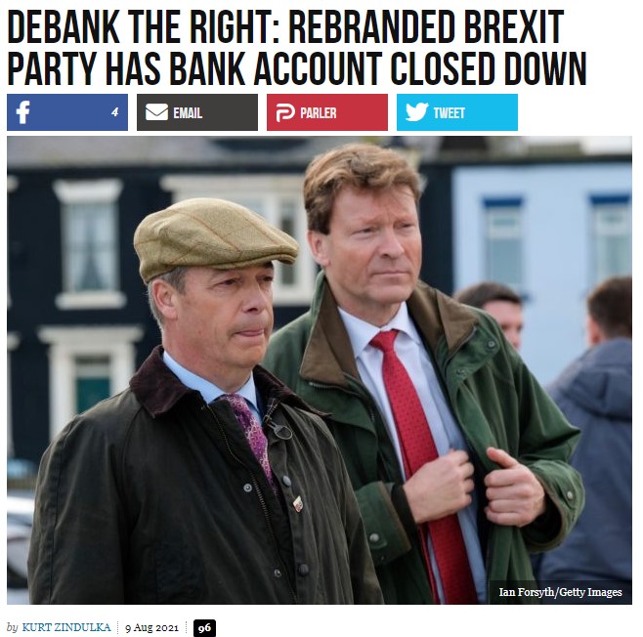Click the TWEET label text
Viewport: 643px width, 637px height.
(x=450, y=112)
